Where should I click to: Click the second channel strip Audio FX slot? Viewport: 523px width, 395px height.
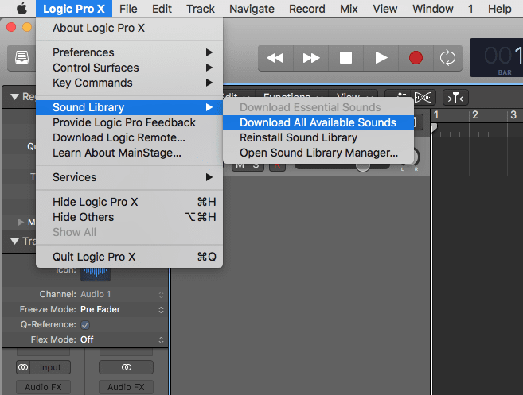point(126,387)
